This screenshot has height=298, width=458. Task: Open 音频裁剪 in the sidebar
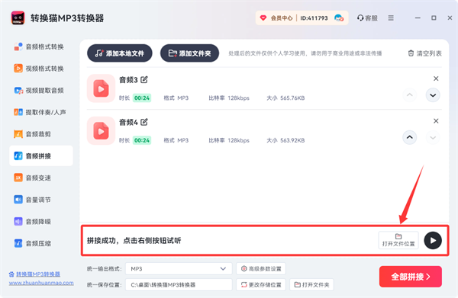click(32, 134)
